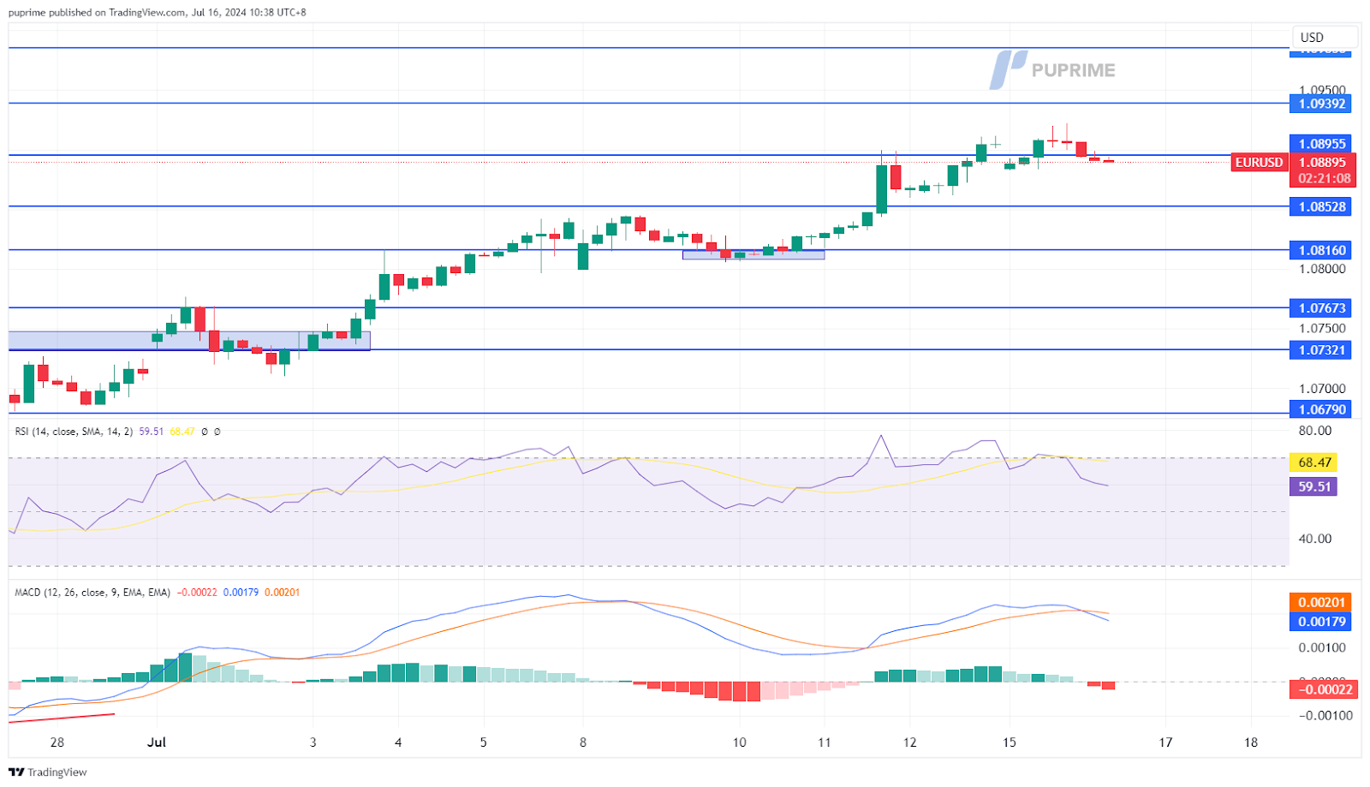The image size is (1370, 787).
Task: Click the 40.00 RSI axis tick
Action: pos(1315,539)
